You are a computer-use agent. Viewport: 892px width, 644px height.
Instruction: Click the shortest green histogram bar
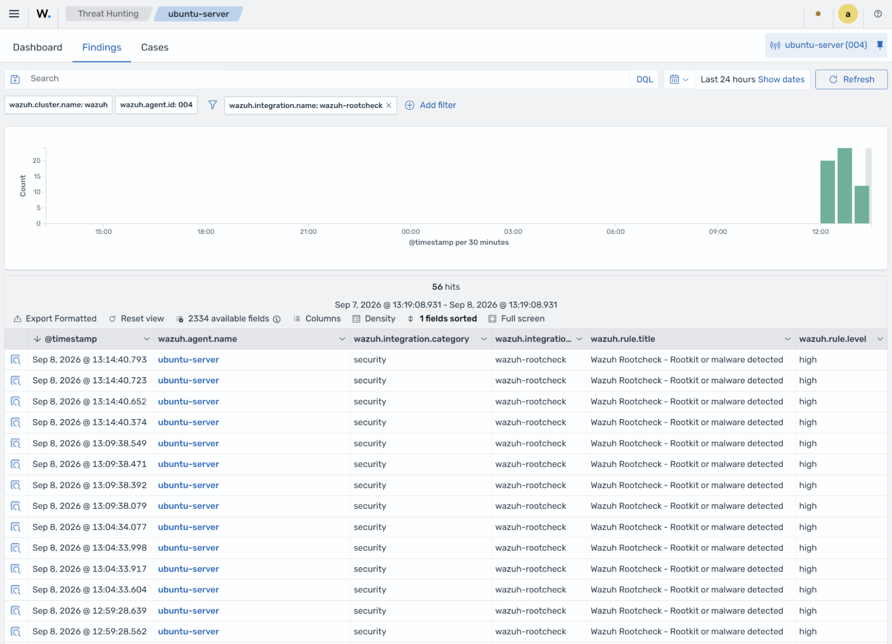862,204
